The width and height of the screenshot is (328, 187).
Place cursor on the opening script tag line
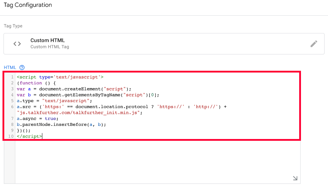point(60,77)
